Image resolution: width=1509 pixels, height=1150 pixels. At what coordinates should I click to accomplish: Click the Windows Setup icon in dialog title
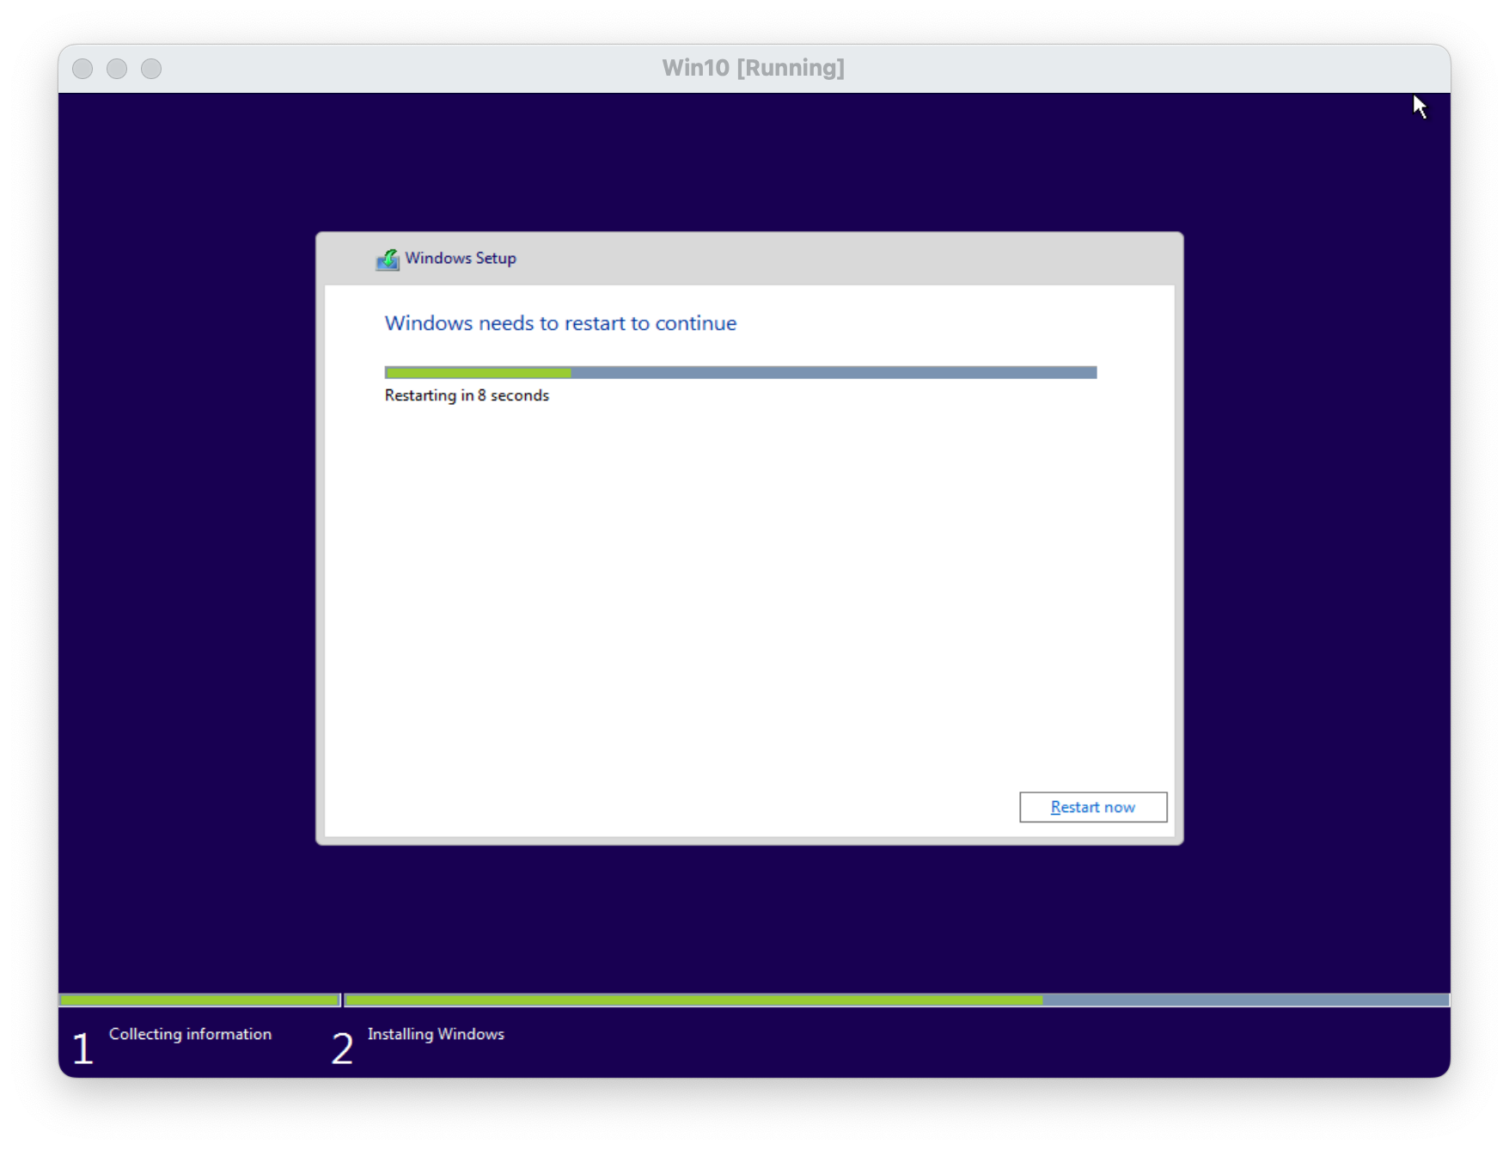(x=388, y=259)
